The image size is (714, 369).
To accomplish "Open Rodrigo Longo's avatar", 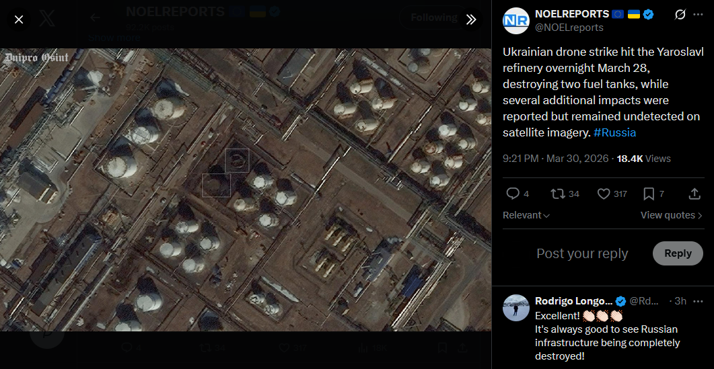I will pos(516,308).
